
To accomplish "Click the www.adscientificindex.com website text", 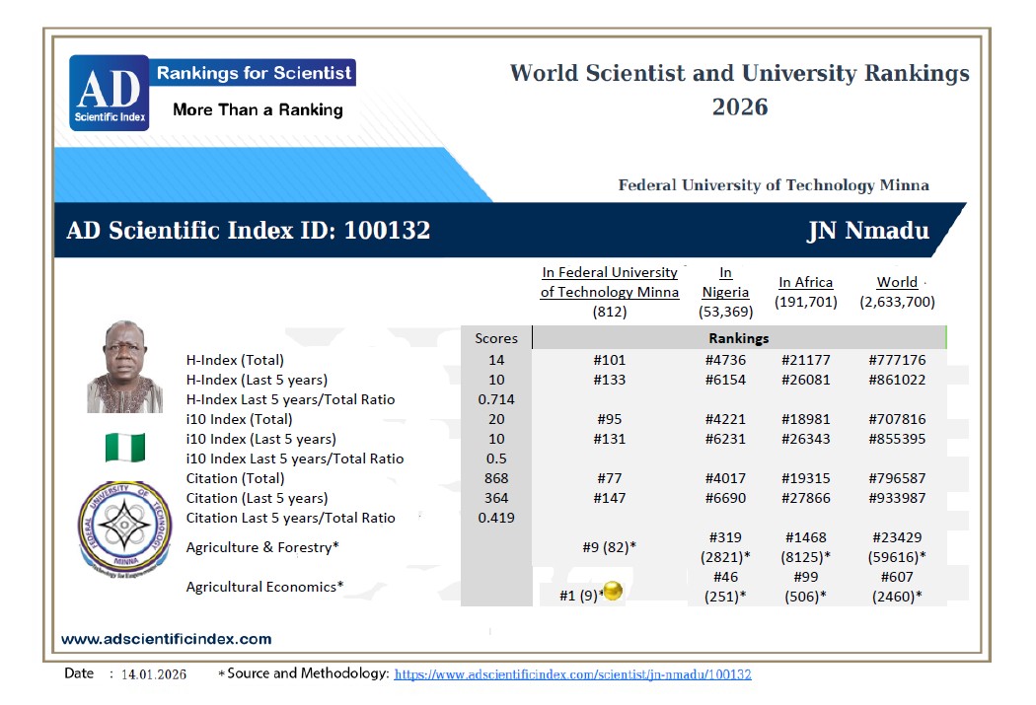I will pyautogui.click(x=166, y=639).
